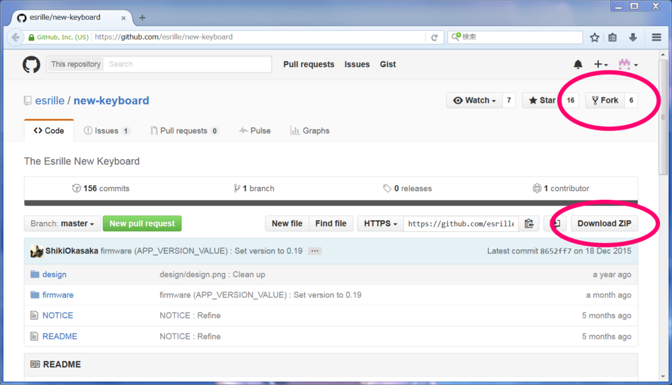
Task: Click the forks count 6
Action: (631, 100)
